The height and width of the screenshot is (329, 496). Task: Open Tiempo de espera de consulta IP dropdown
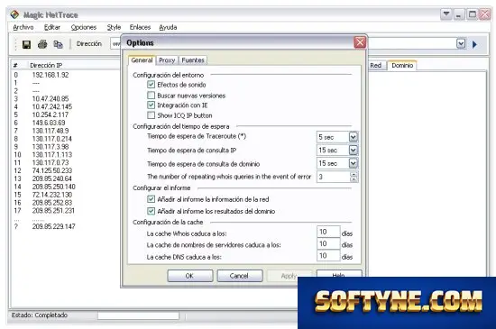pos(354,150)
